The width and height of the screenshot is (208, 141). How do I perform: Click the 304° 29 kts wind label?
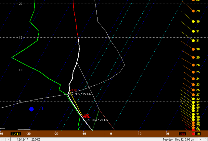(100, 120)
